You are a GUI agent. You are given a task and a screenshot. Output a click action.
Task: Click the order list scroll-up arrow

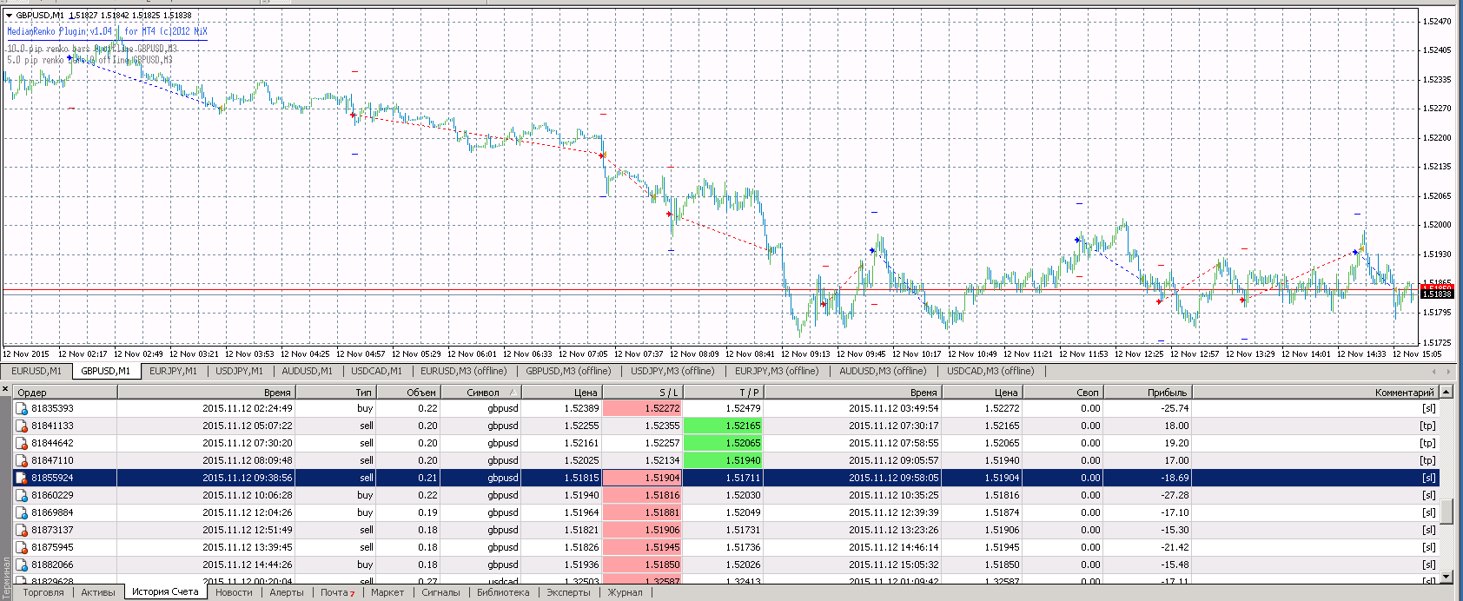(1446, 393)
